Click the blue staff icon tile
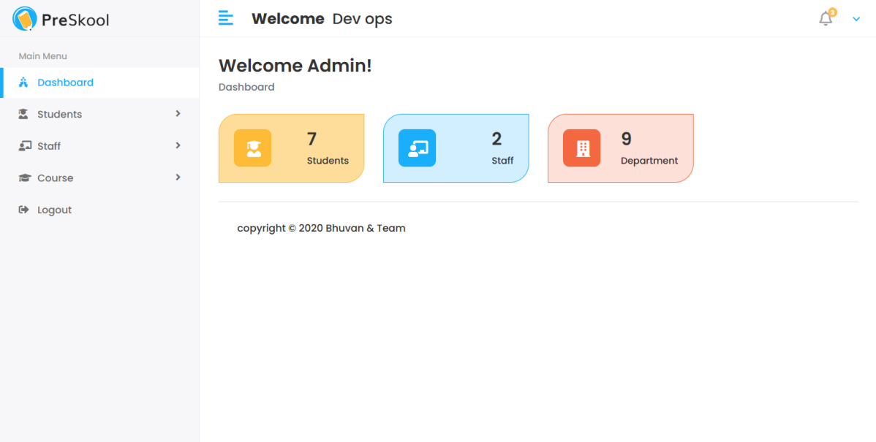The image size is (876, 442). click(x=417, y=148)
